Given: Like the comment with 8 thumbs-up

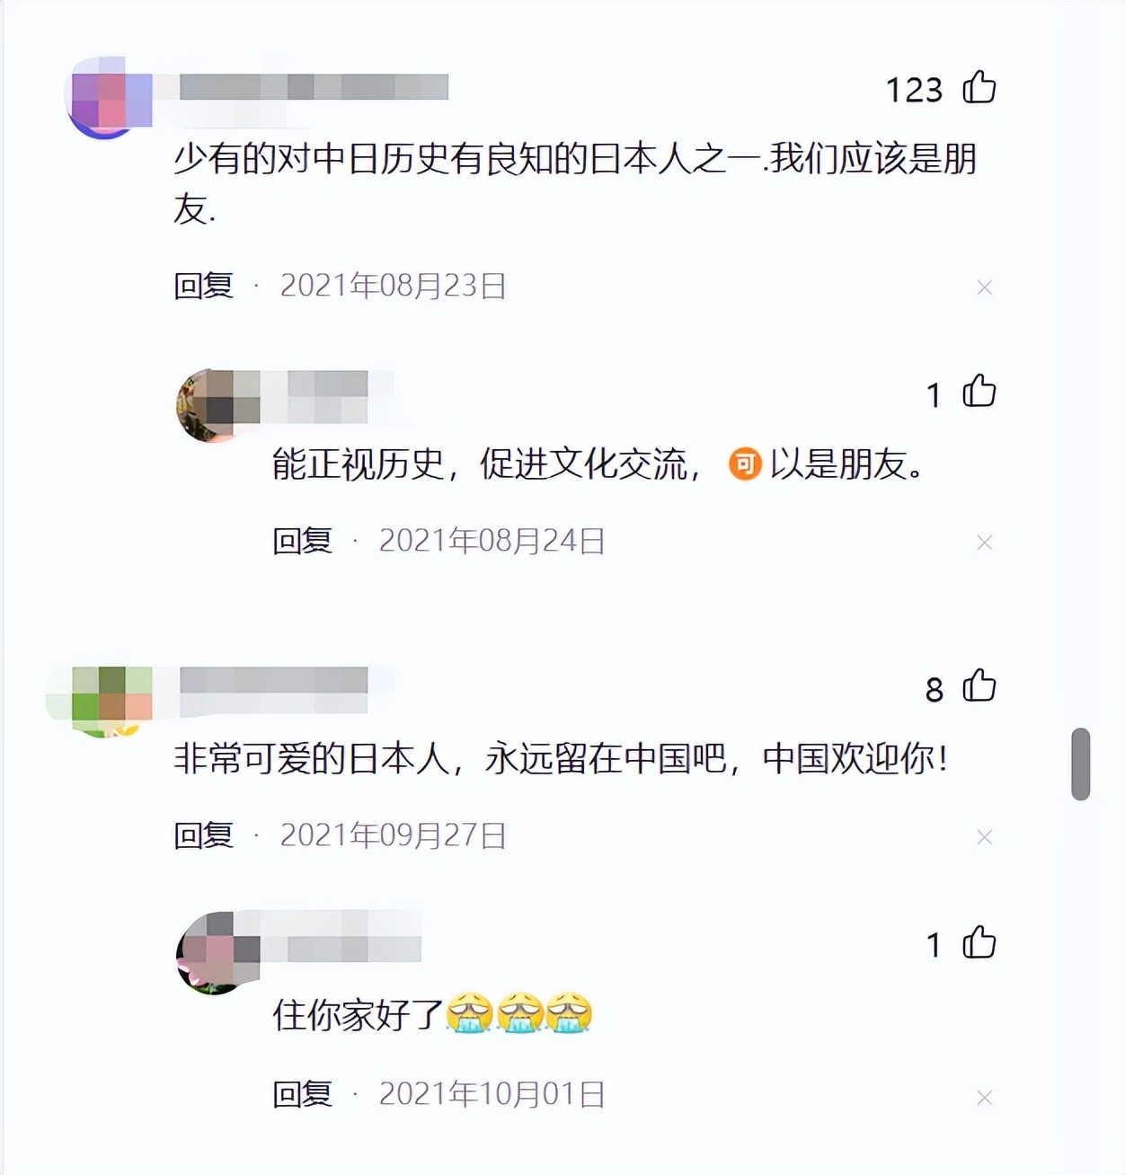Looking at the screenshot, I should 979,686.
